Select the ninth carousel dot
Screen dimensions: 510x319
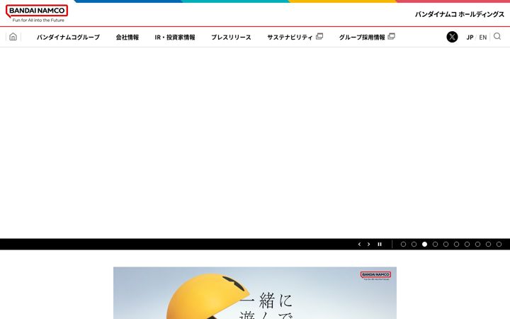(488, 244)
